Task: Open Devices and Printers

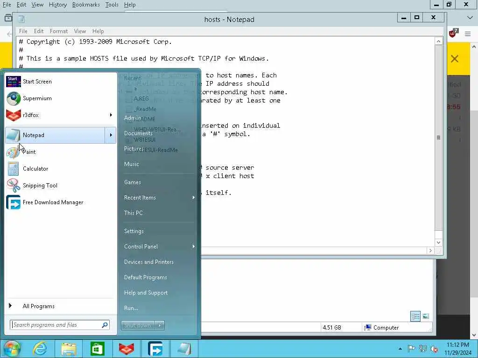Action: coord(149,262)
